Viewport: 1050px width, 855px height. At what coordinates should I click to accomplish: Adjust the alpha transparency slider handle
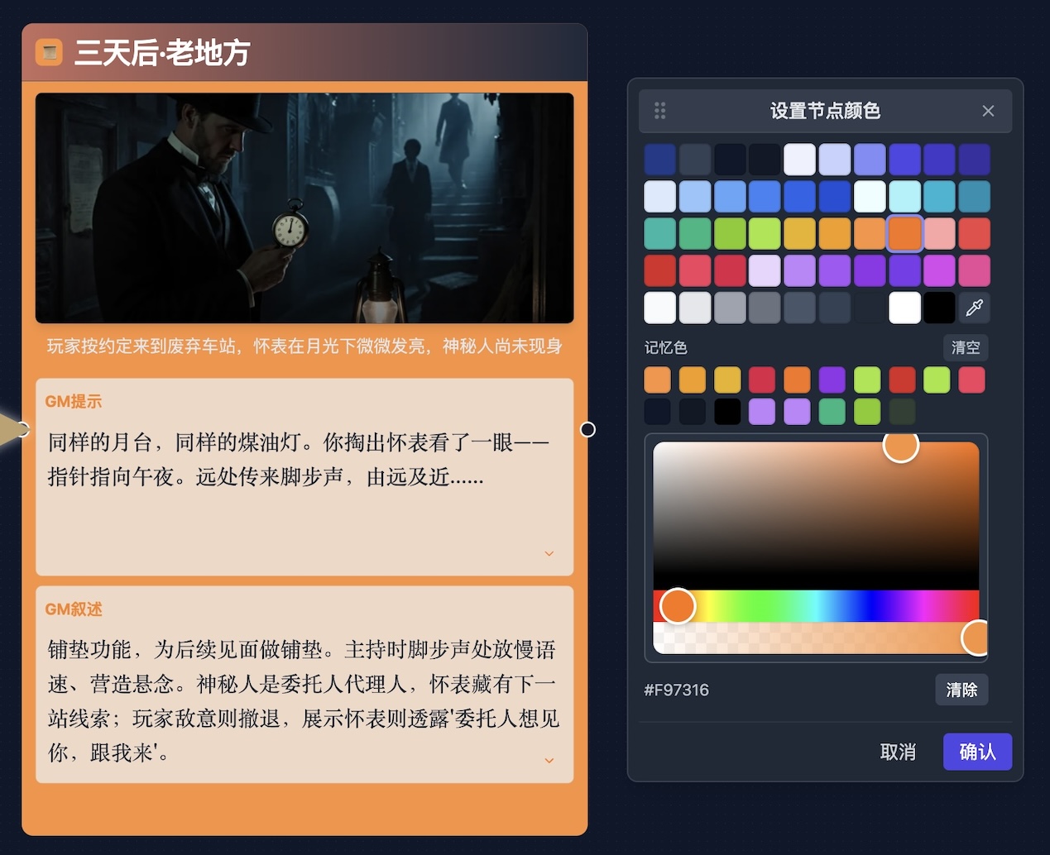(x=976, y=638)
